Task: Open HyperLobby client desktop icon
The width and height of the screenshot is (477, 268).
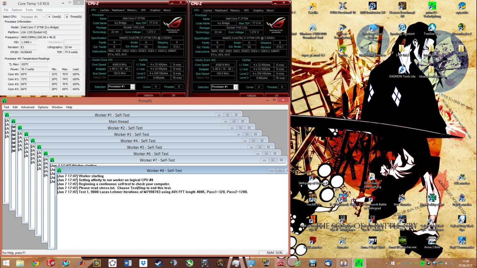Action: pyautogui.click(x=432, y=200)
